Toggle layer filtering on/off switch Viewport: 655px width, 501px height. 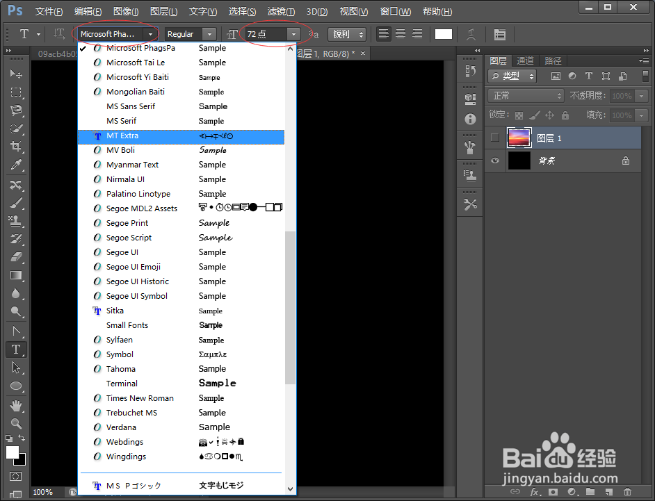pyautogui.click(x=646, y=76)
